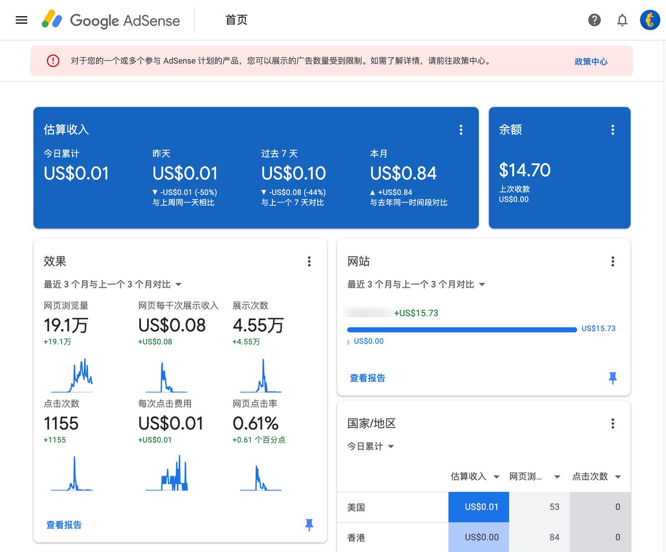The image size is (666, 552).
Task: Click the Google AdSense logo
Action: [x=111, y=20]
